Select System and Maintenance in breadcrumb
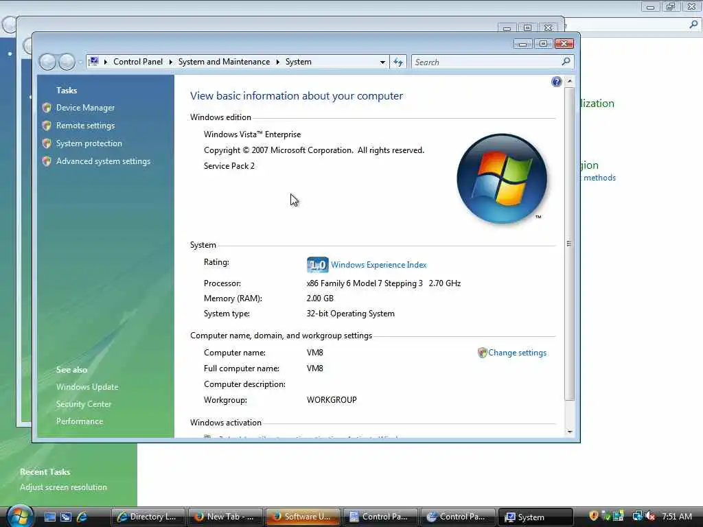Image resolution: width=703 pixels, height=527 pixels. (x=224, y=62)
